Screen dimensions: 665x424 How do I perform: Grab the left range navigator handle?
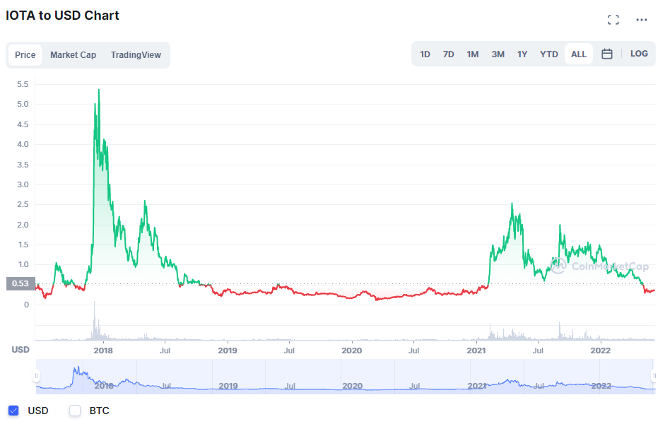tap(37, 376)
